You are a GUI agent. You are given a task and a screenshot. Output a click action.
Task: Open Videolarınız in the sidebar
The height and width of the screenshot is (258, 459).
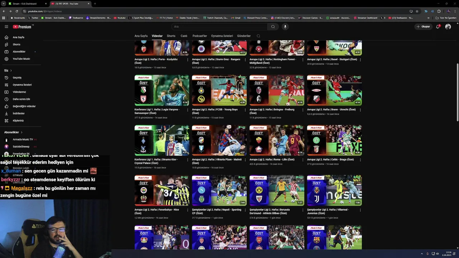19,92
